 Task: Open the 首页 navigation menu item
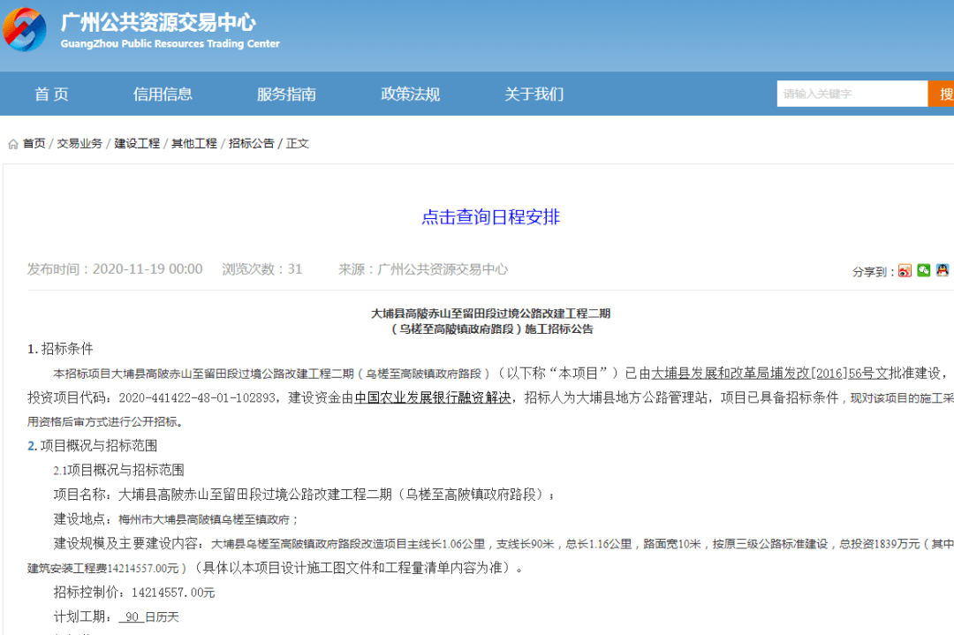[x=50, y=94]
